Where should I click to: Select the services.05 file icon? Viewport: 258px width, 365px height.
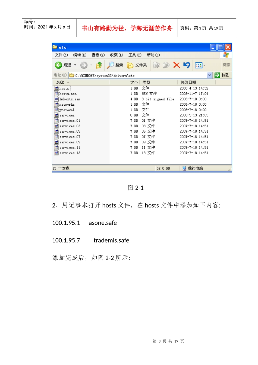tap(56, 131)
